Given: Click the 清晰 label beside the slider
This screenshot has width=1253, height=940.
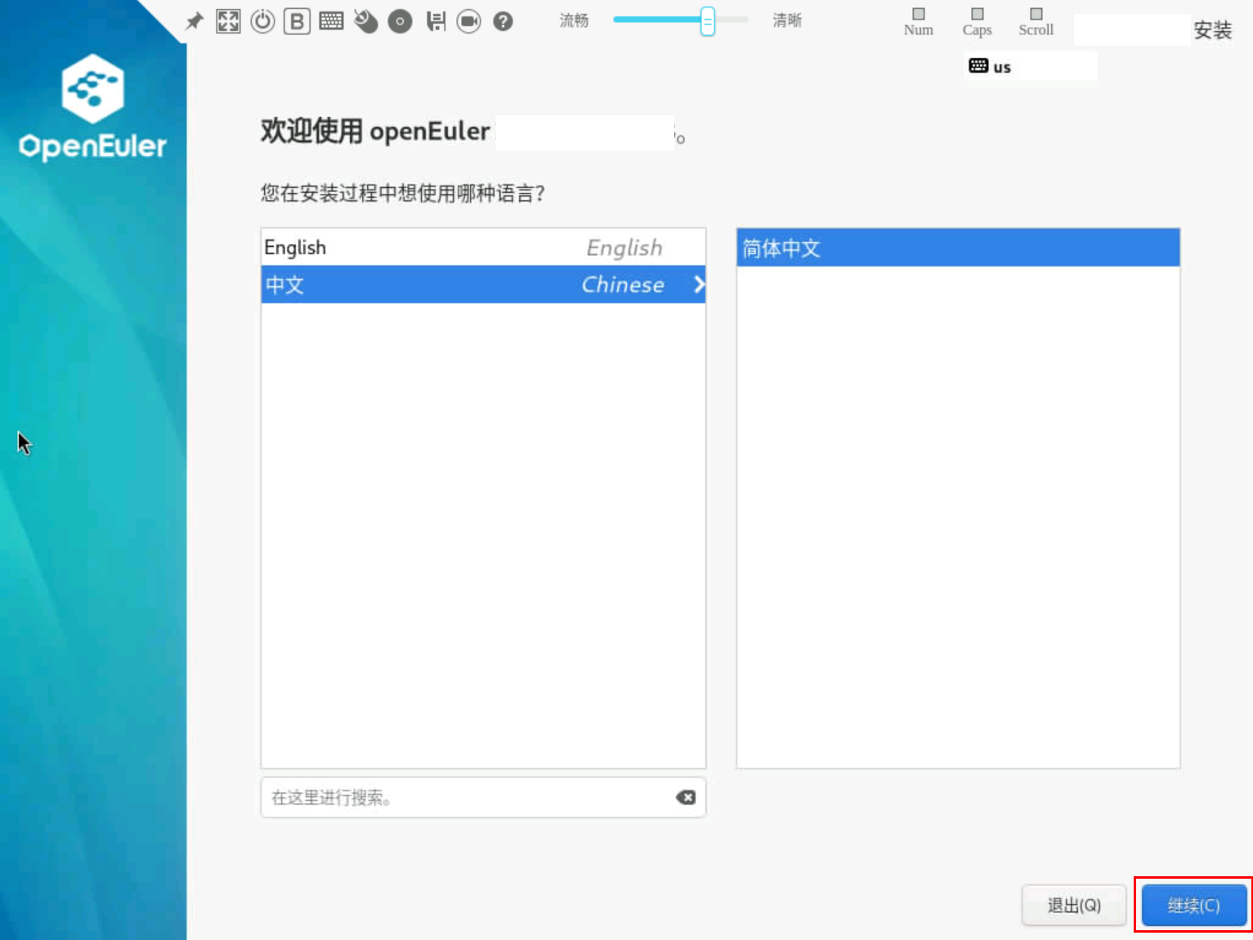Looking at the screenshot, I should (x=787, y=20).
